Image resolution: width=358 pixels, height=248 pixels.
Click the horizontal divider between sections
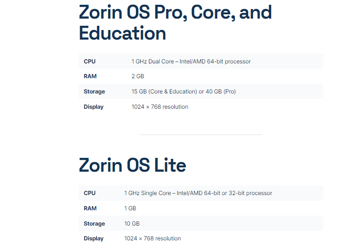pyautogui.click(x=200, y=134)
